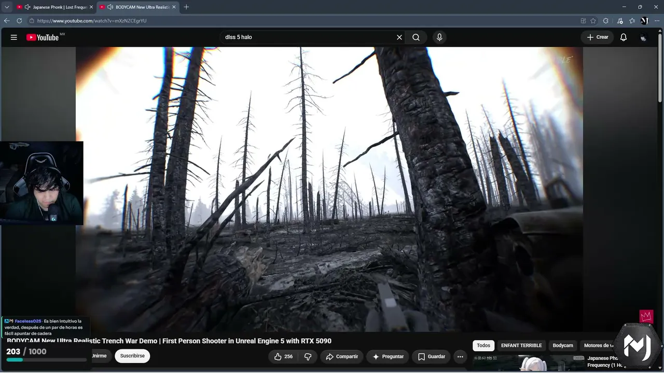Click the Crear button
Screen dimensions: 664x373
(x=597, y=37)
